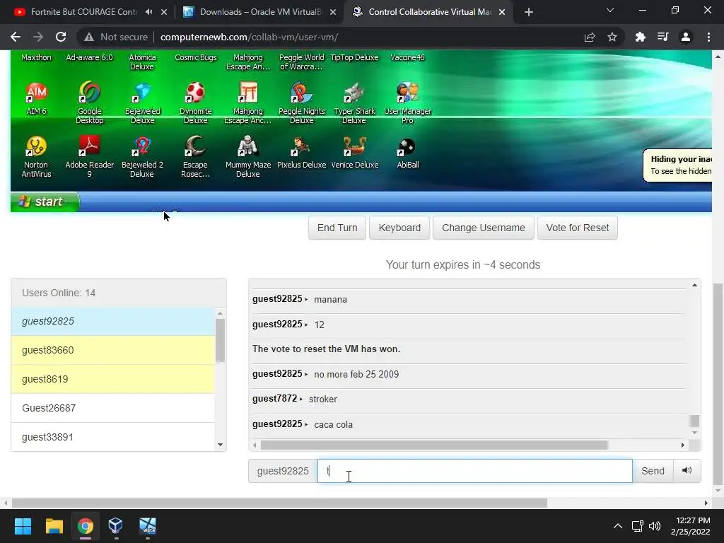
Task: Click the users list scroll-up arrow
Action: click(221, 313)
